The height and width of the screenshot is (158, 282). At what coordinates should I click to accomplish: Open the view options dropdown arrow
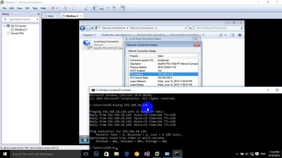tap(225, 35)
